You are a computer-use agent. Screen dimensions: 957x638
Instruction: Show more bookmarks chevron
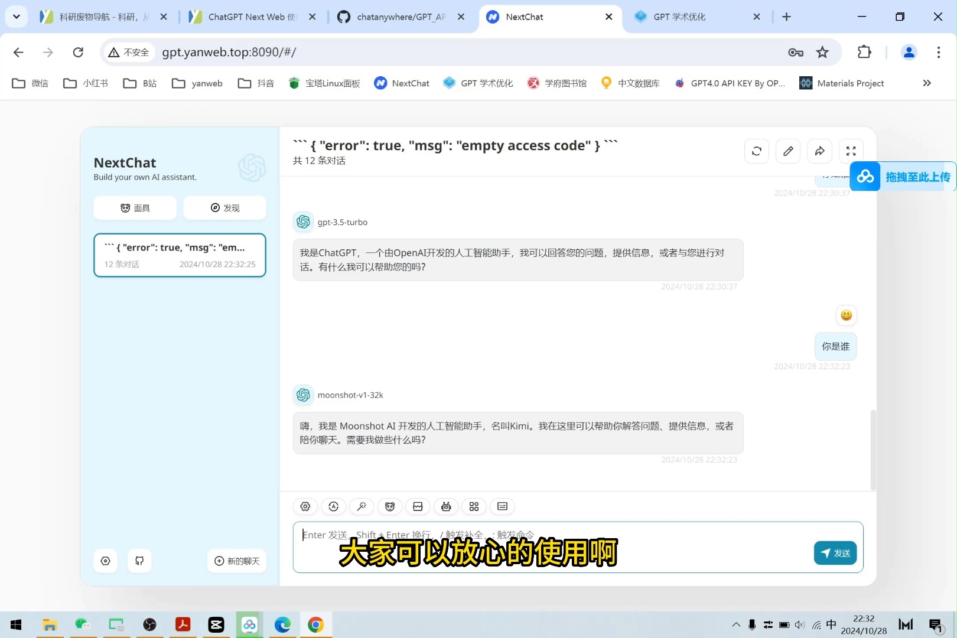click(x=927, y=83)
